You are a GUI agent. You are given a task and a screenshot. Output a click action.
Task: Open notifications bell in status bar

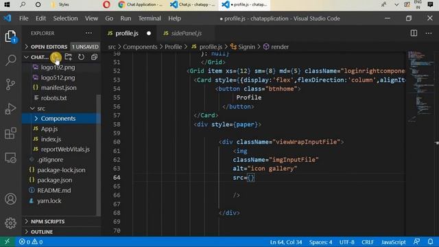coord(430,242)
